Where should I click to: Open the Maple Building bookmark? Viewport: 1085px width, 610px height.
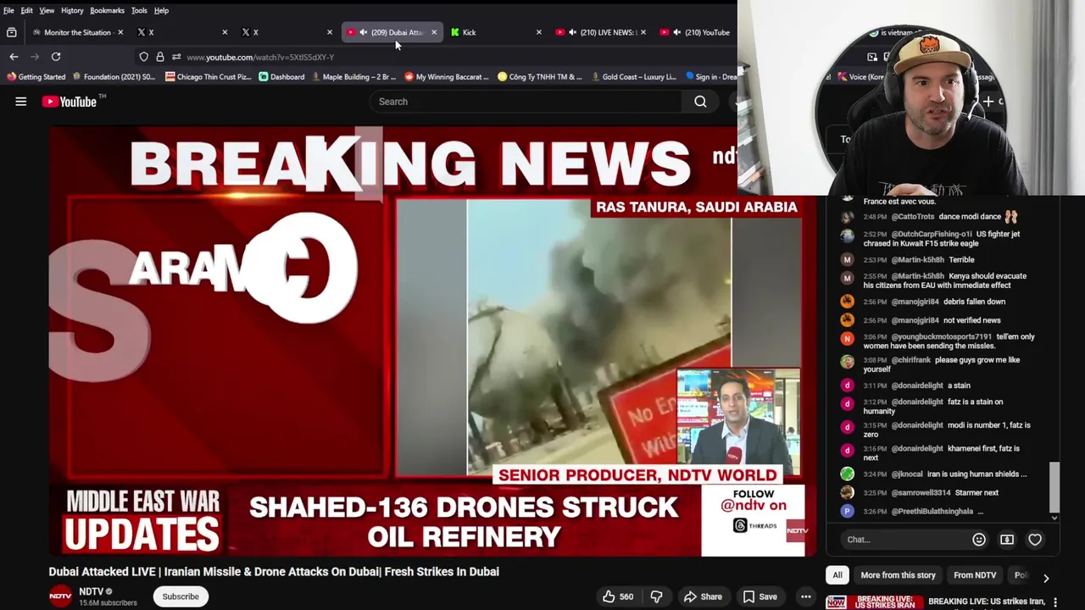(353, 76)
